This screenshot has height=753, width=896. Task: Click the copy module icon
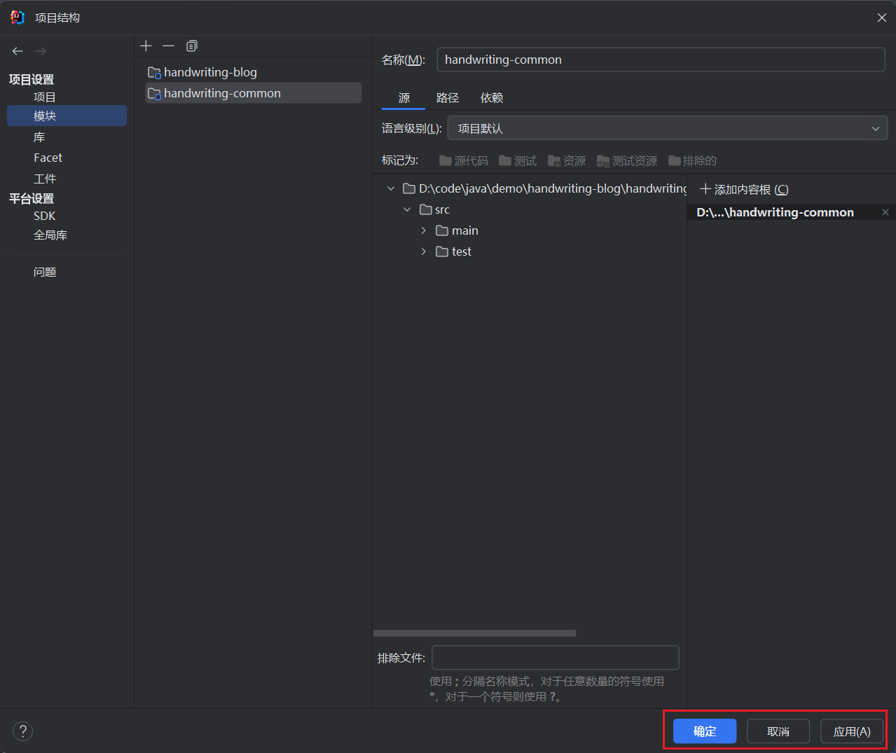(x=191, y=46)
